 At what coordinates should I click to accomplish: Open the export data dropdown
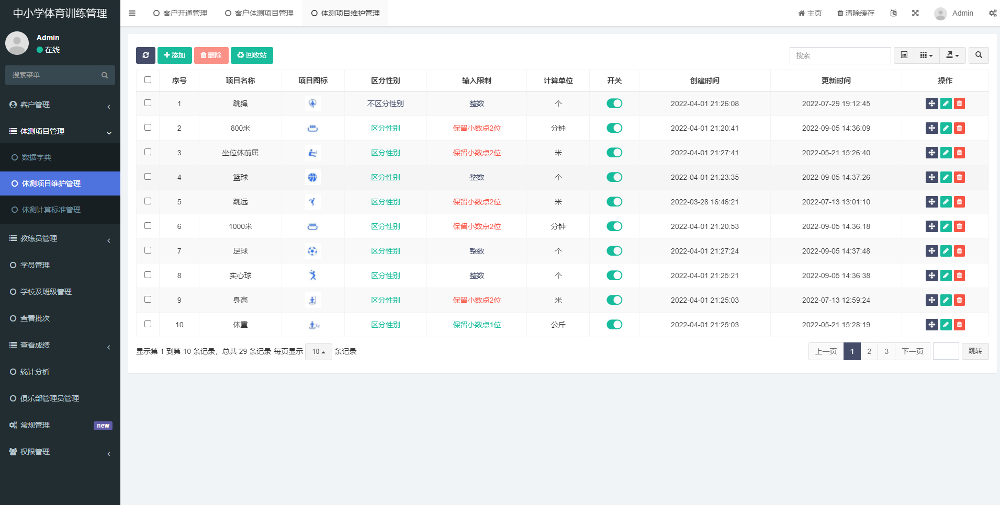coord(952,55)
